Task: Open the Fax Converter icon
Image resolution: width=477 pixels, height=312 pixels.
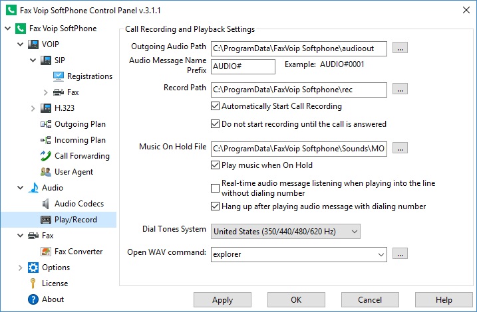Action: click(x=46, y=252)
